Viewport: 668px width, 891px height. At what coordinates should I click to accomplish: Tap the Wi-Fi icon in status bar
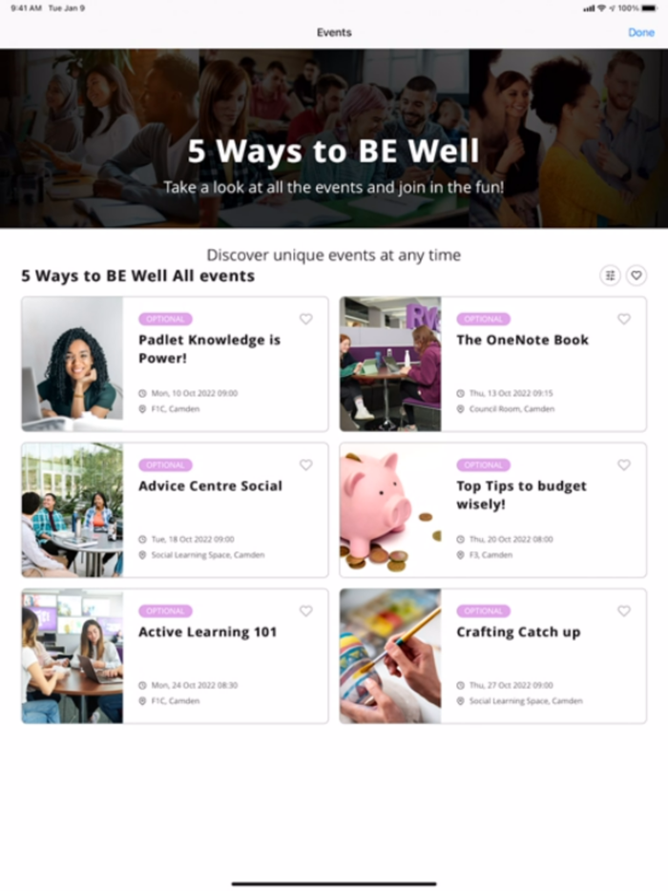(x=601, y=8)
